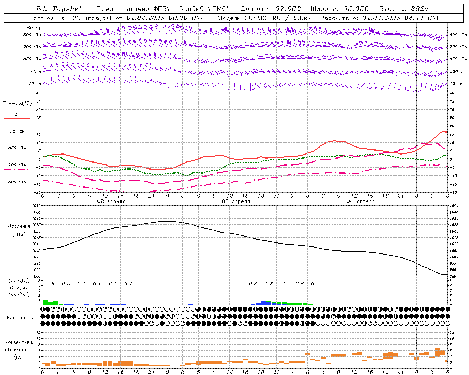Click the model name COSMO-RU / 6.6км
Image resolution: width=469 pixels, height=375 pixels.
[x=277, y=18]
